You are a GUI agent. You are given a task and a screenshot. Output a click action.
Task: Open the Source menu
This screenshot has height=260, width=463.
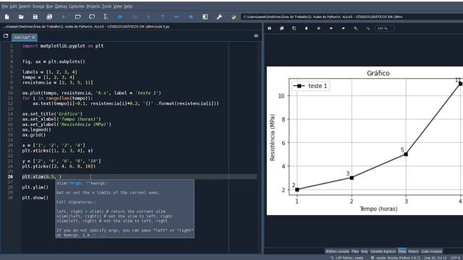(38, 6)
